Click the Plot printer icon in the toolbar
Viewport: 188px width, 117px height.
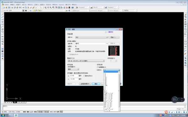tap(12, 7)
